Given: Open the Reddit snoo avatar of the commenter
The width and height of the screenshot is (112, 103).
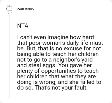Looking at the screenshot, I should [x=9, y=9].
